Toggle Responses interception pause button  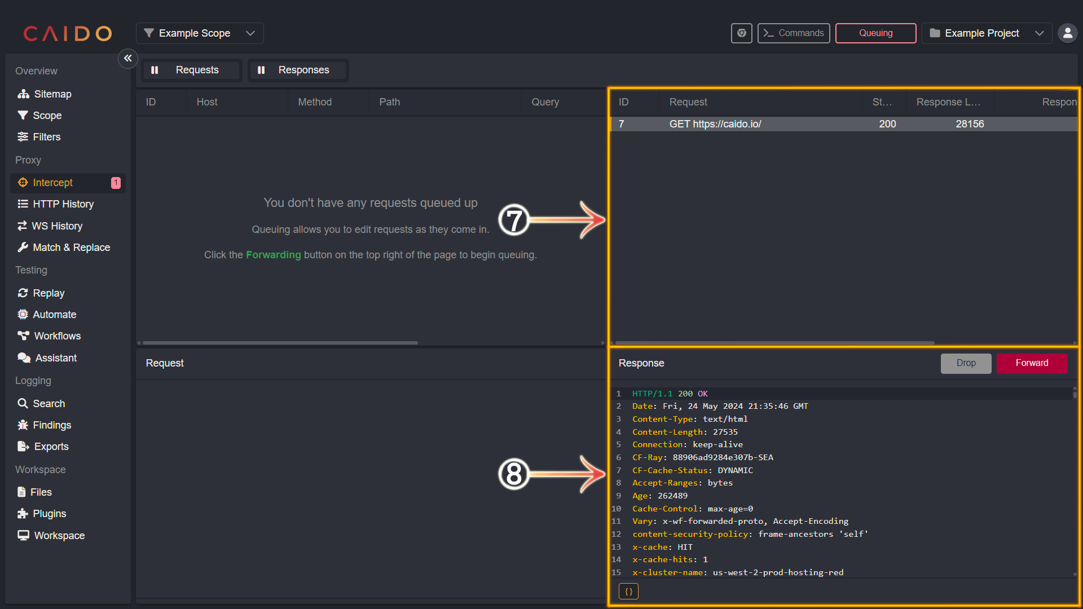tap(298, 70)
